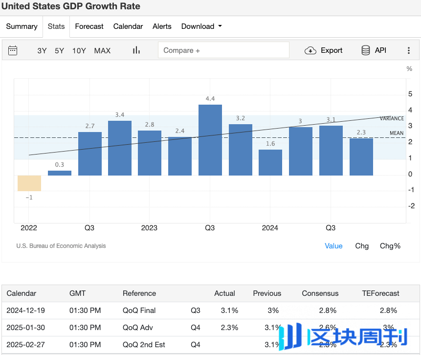Click the QoQ Adv reference cell

(x=138, y=328)
